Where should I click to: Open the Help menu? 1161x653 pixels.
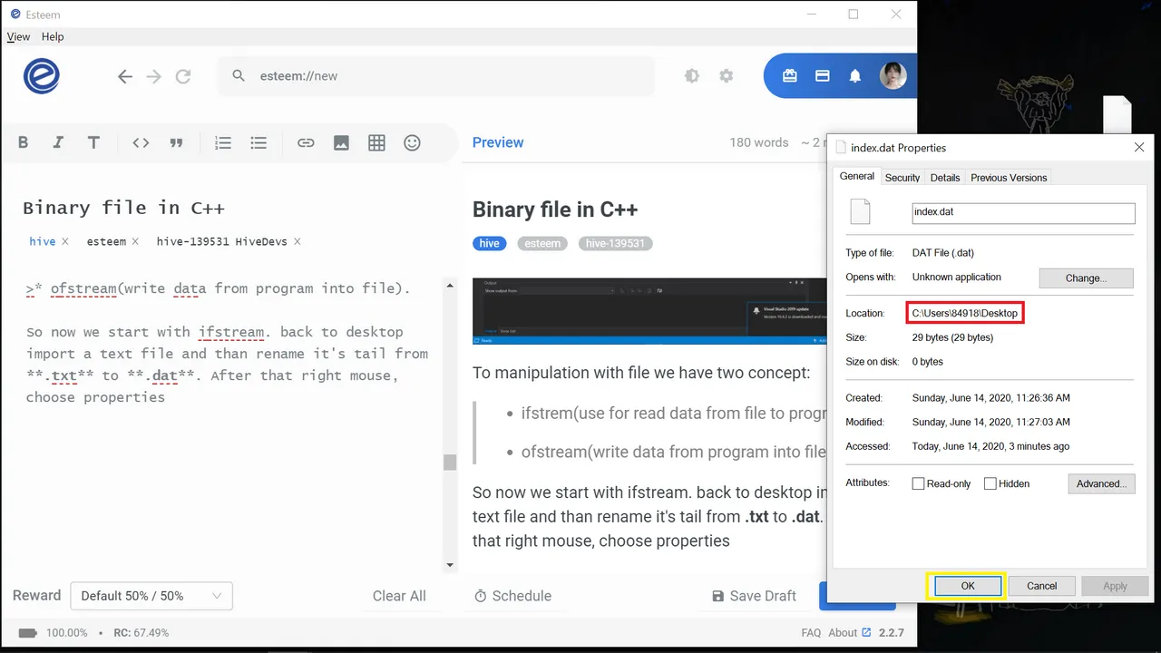pos(53,36)
